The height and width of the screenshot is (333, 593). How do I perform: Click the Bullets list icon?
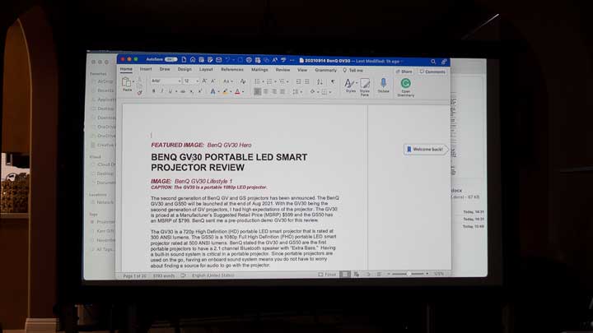click(x=257, y=81)
